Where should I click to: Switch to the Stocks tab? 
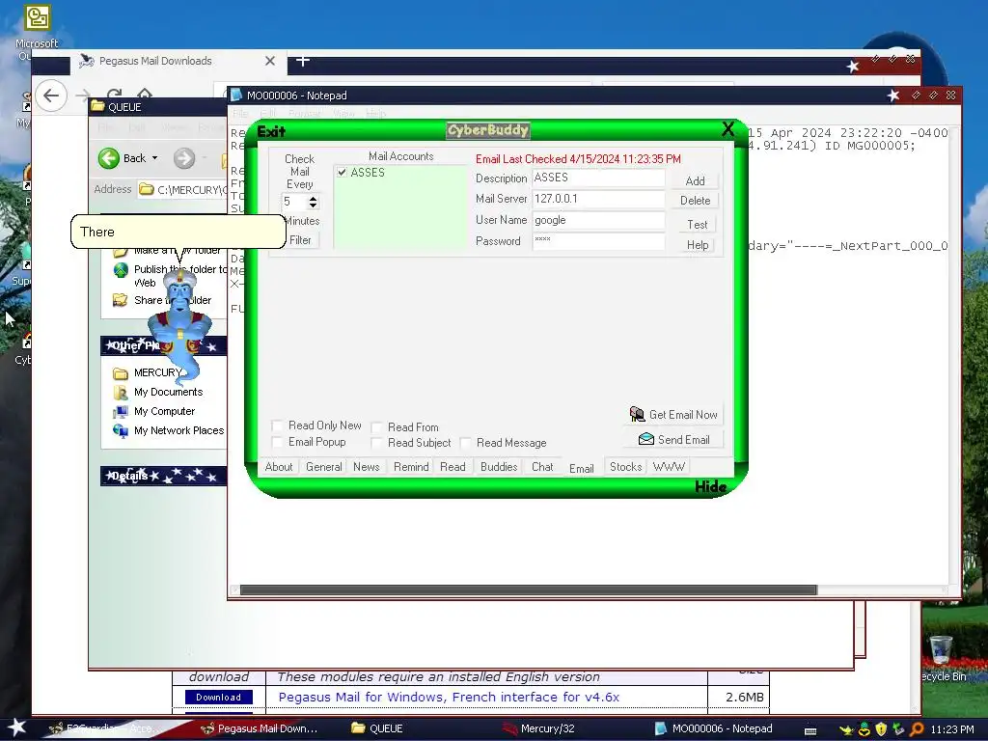pyautogui.click(x=625, y=467)
